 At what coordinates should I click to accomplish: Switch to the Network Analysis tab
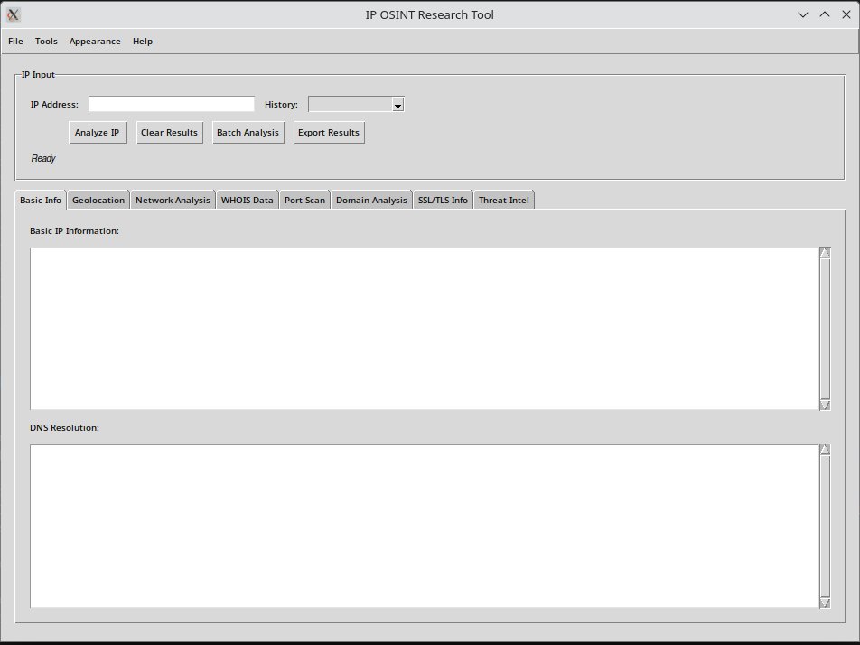[173, 200]
